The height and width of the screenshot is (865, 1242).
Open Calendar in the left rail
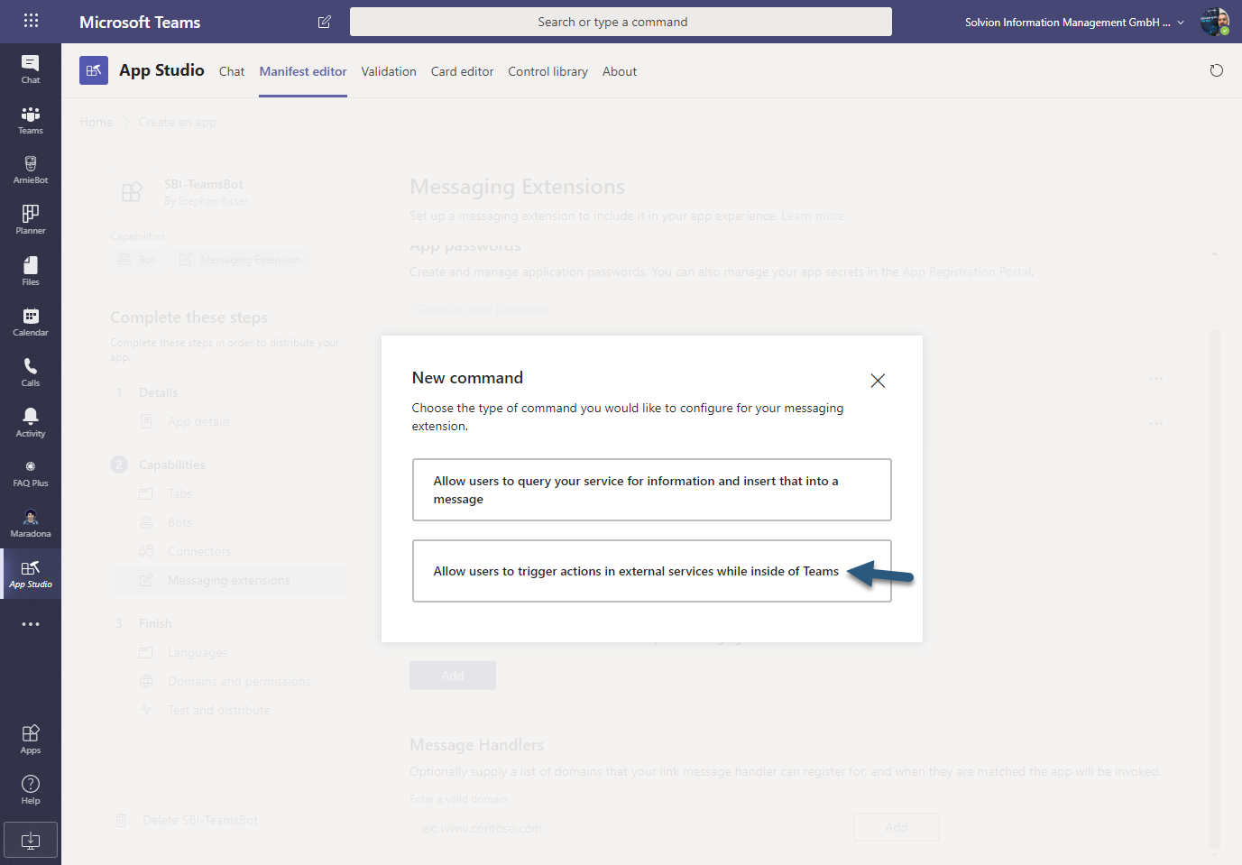pyautogui.click(x=31, y=321)
